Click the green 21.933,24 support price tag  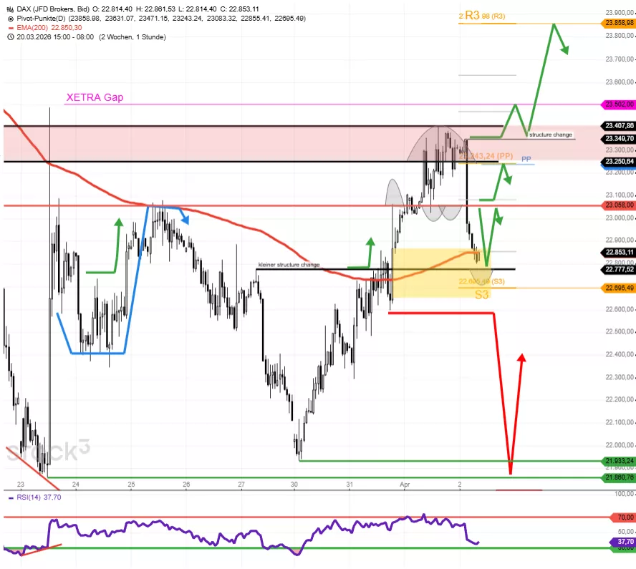(x=619, y=461)
